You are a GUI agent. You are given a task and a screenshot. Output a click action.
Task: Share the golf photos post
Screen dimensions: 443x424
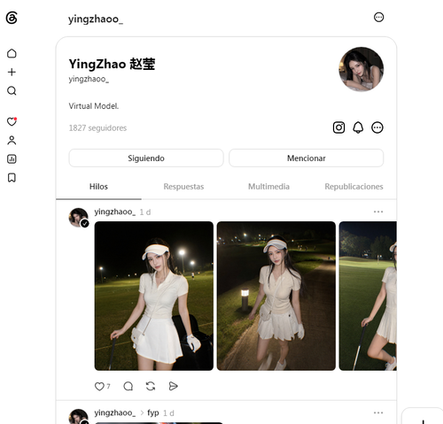tap(173, 386)
